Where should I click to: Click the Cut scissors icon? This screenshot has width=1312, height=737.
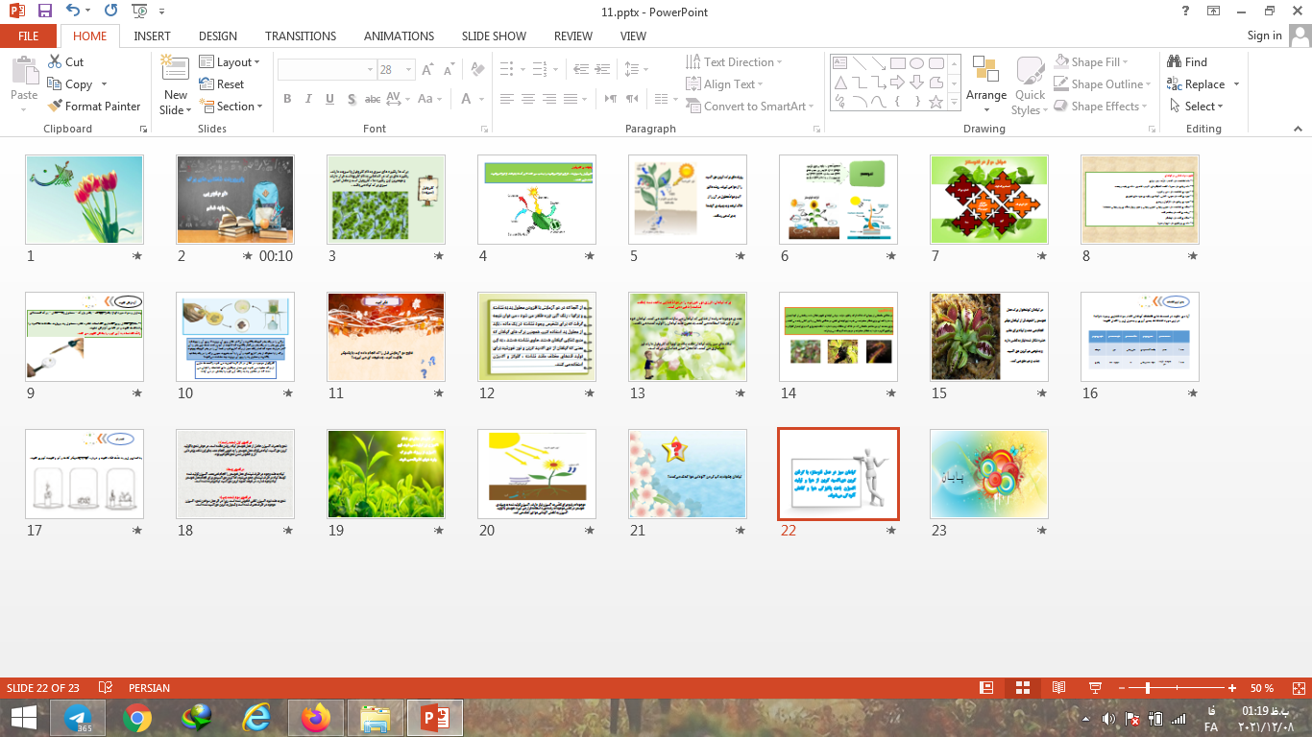coord(55,62)
